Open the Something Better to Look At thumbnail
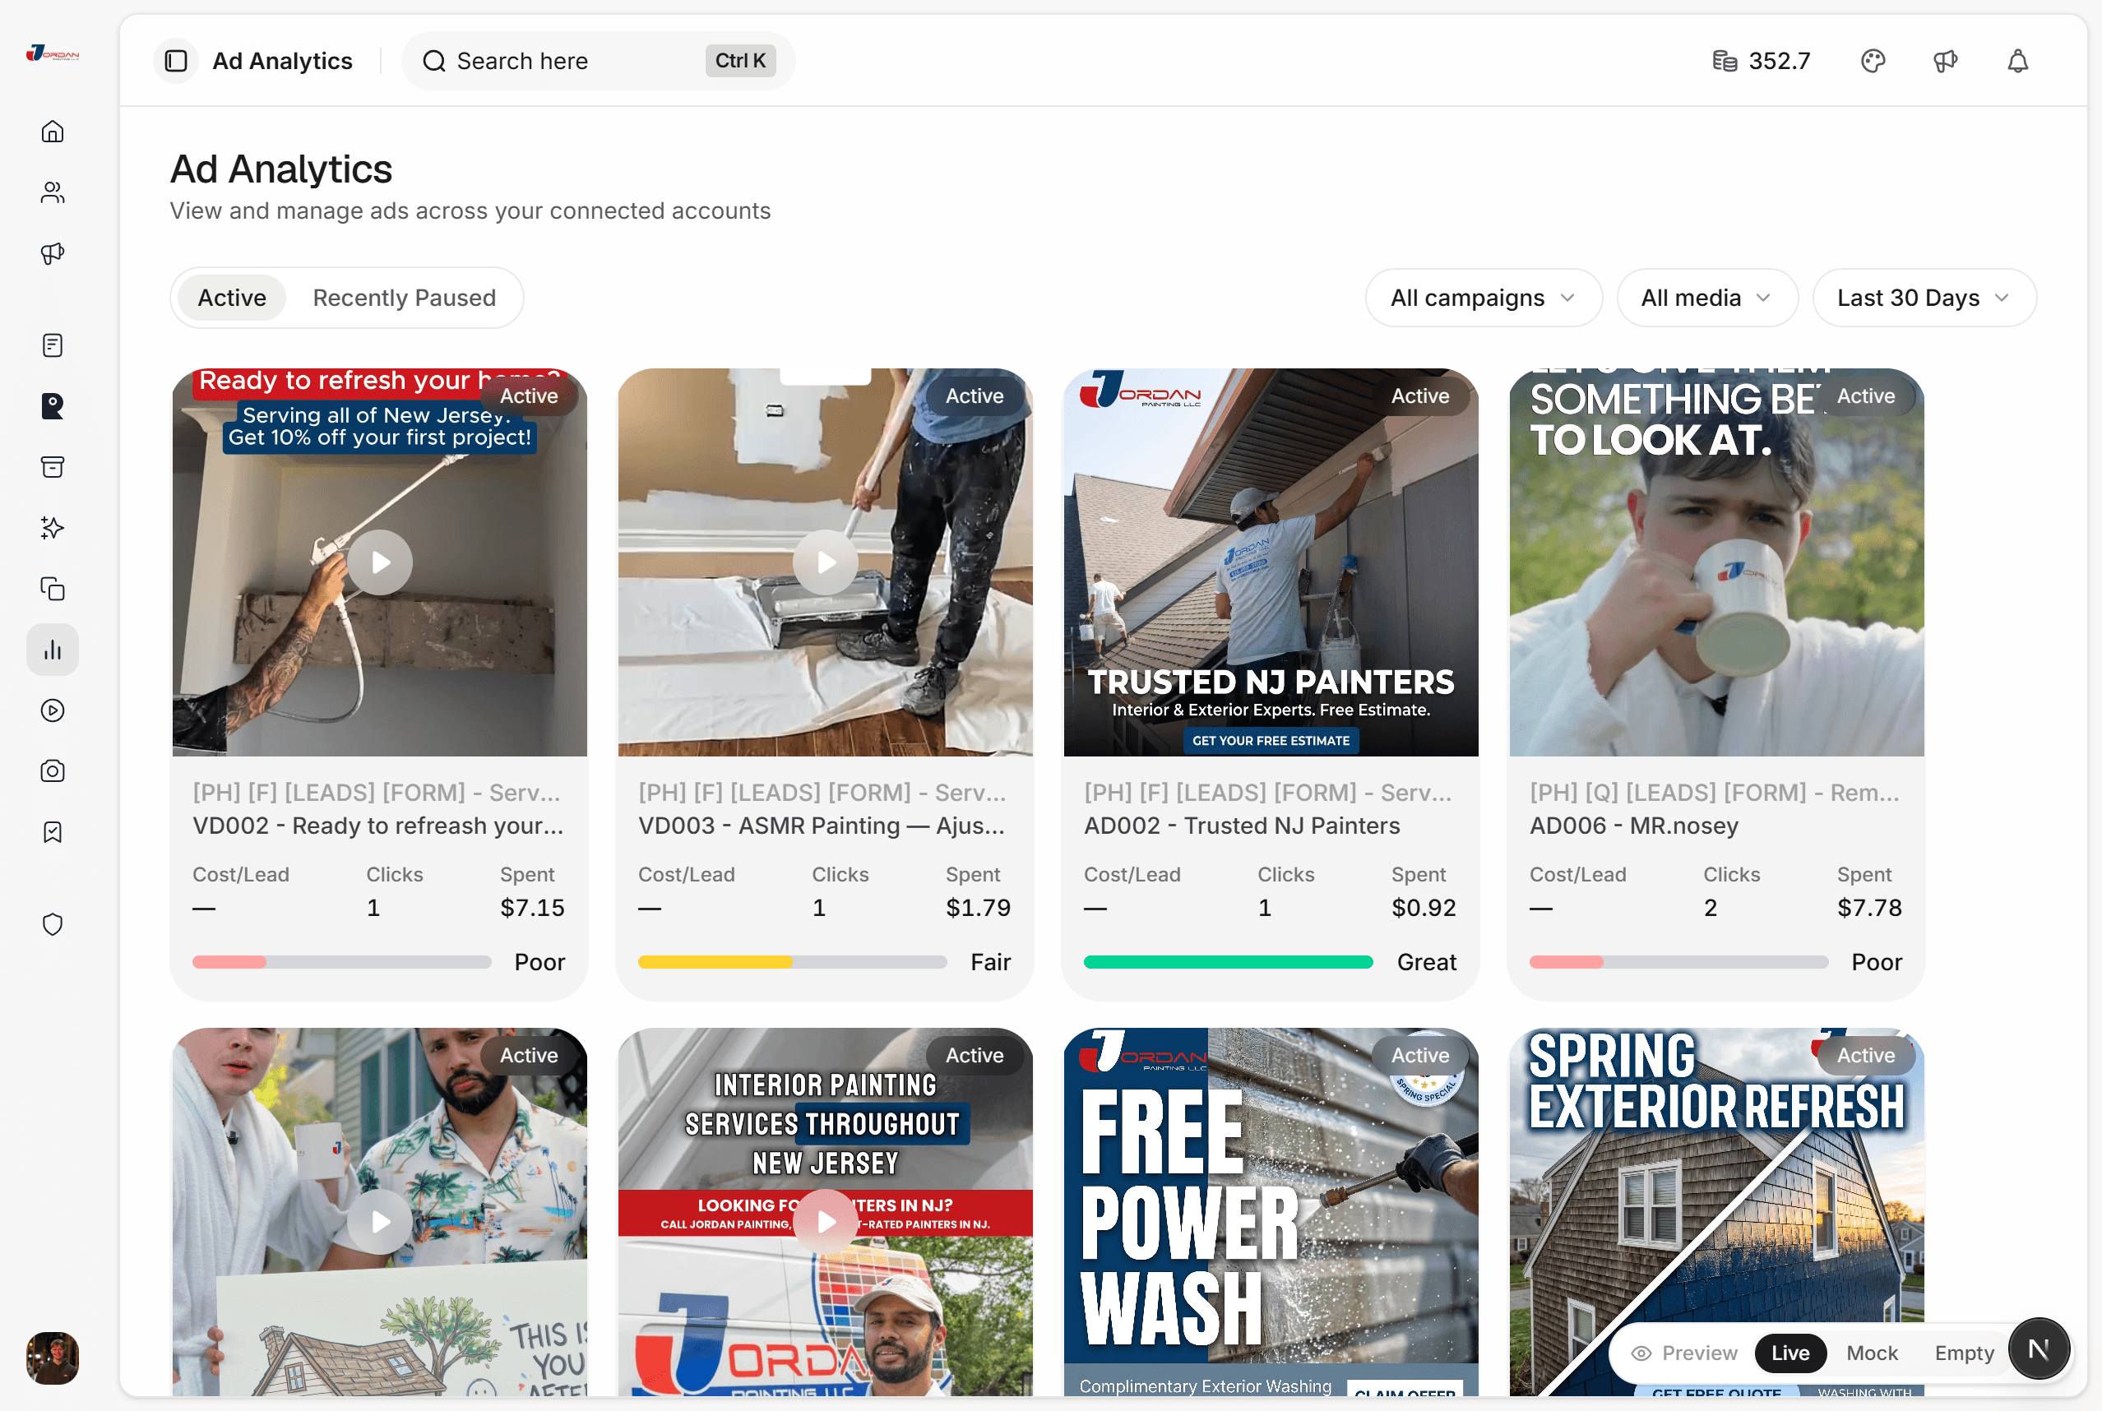The image size is (2102, 1411). tap(1717, 562)
